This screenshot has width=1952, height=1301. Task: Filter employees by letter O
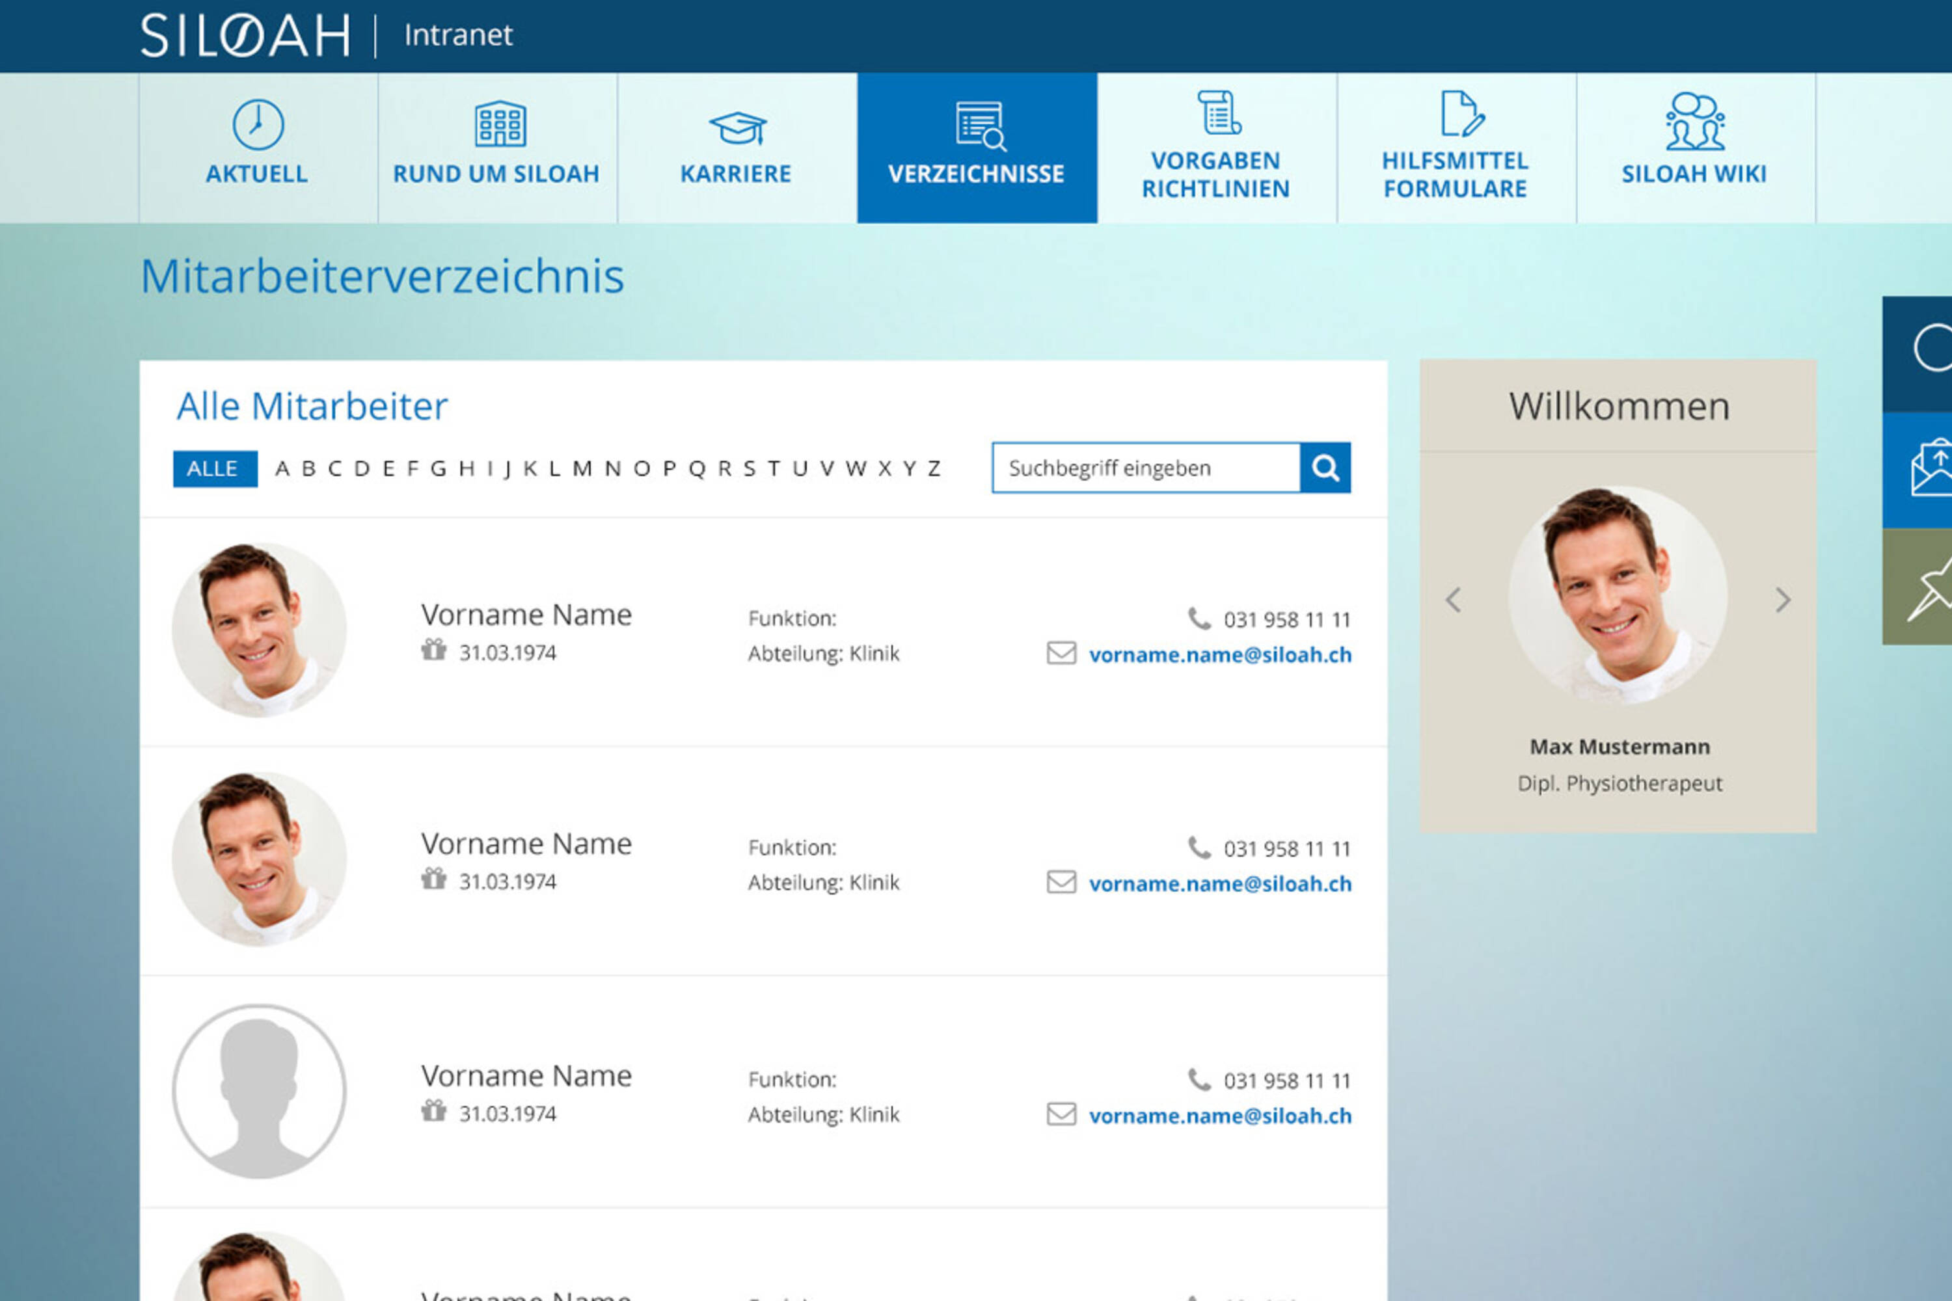[642, 469]
